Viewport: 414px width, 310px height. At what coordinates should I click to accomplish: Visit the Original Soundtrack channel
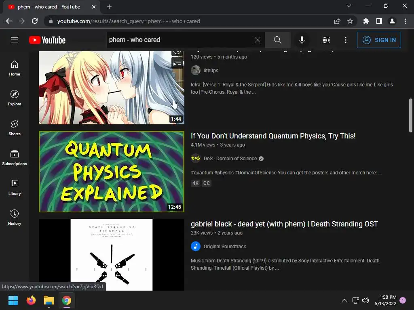click(225, 247)
